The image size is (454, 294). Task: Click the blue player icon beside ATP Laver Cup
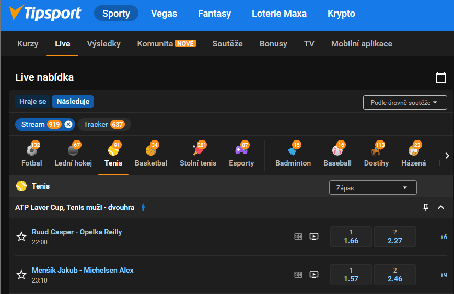tap(143, 207)
